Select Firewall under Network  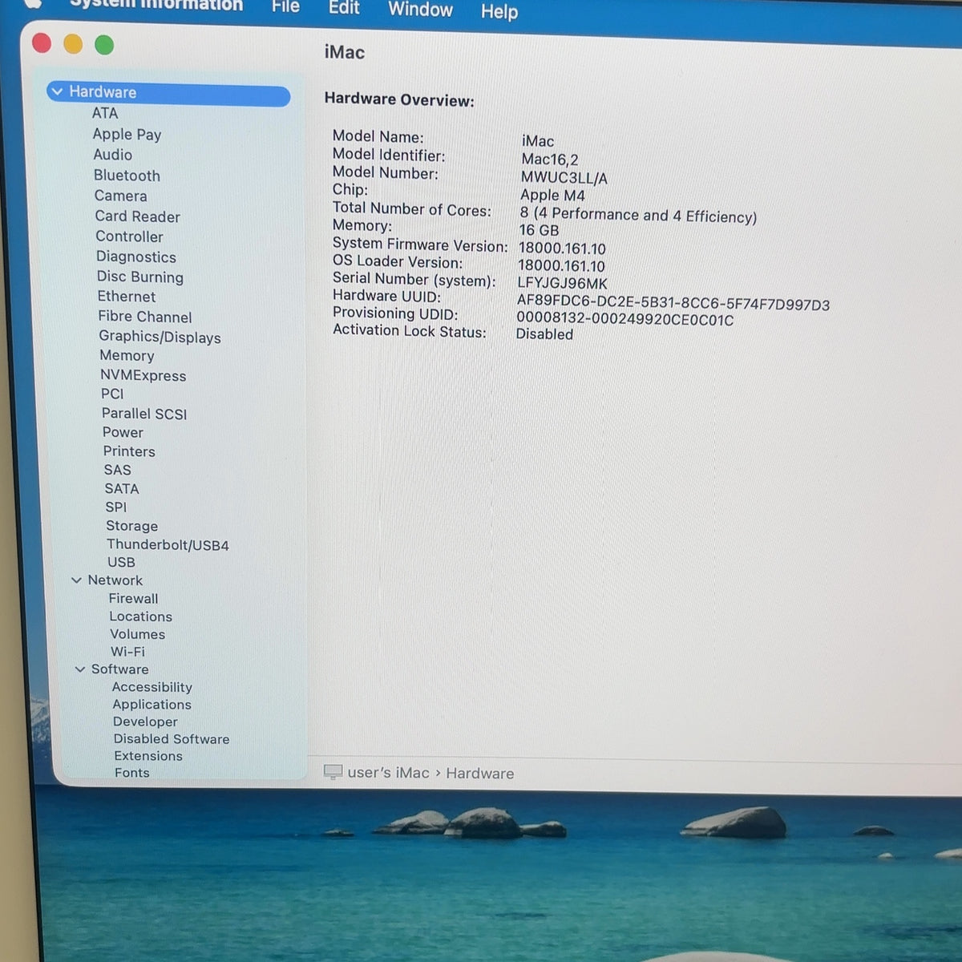click(x=133, y=598)
